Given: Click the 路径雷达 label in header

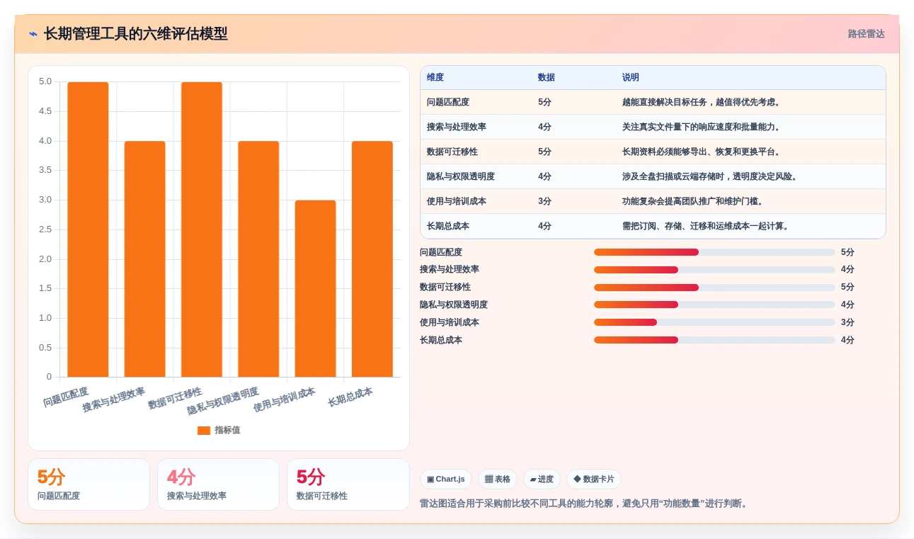Looking at the screenshot, I should [866, 34].
